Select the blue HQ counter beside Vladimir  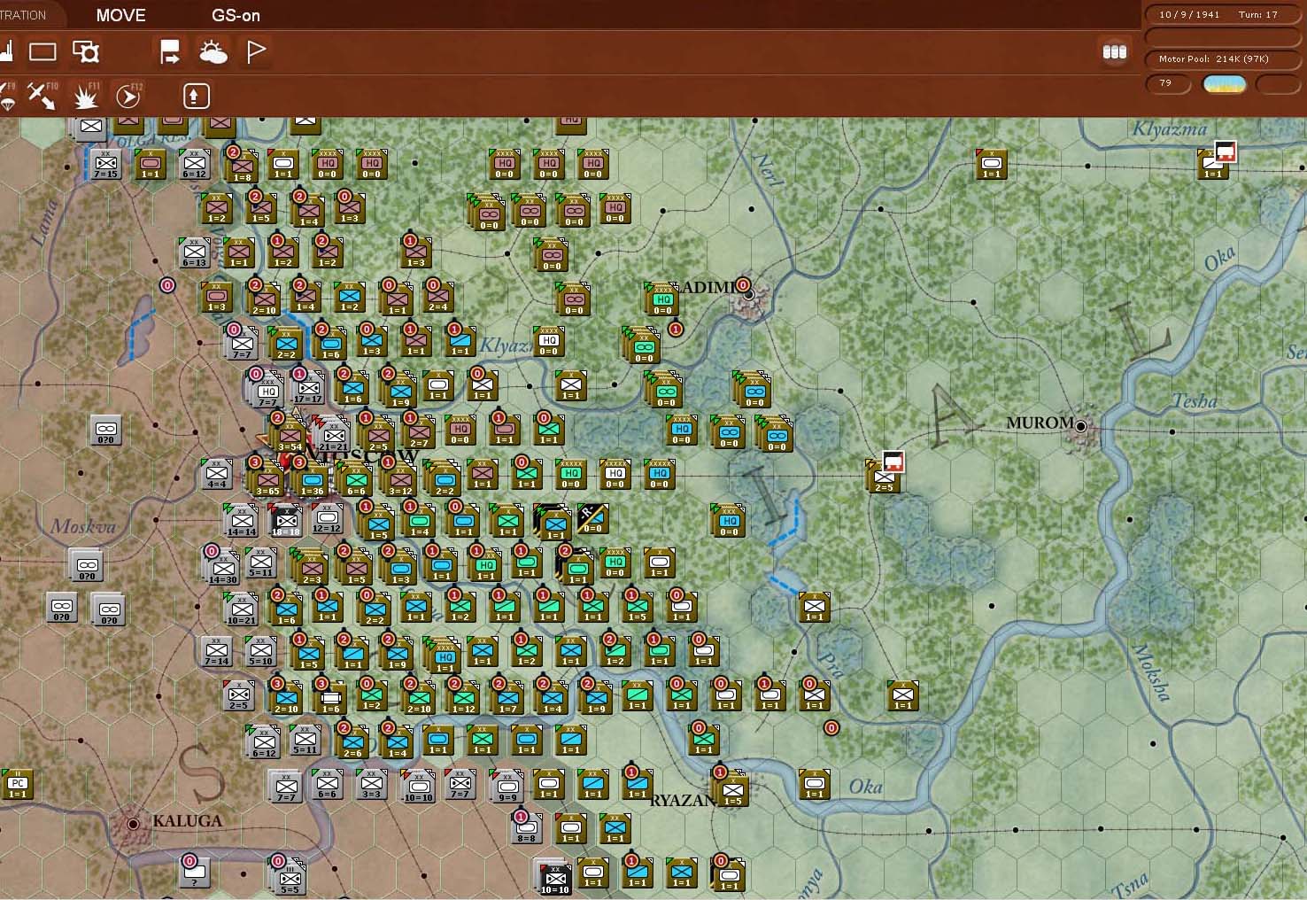click(x=662, y=299)
